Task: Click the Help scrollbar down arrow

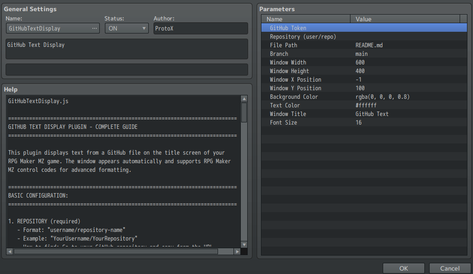Action: click(x=244, y=245)
